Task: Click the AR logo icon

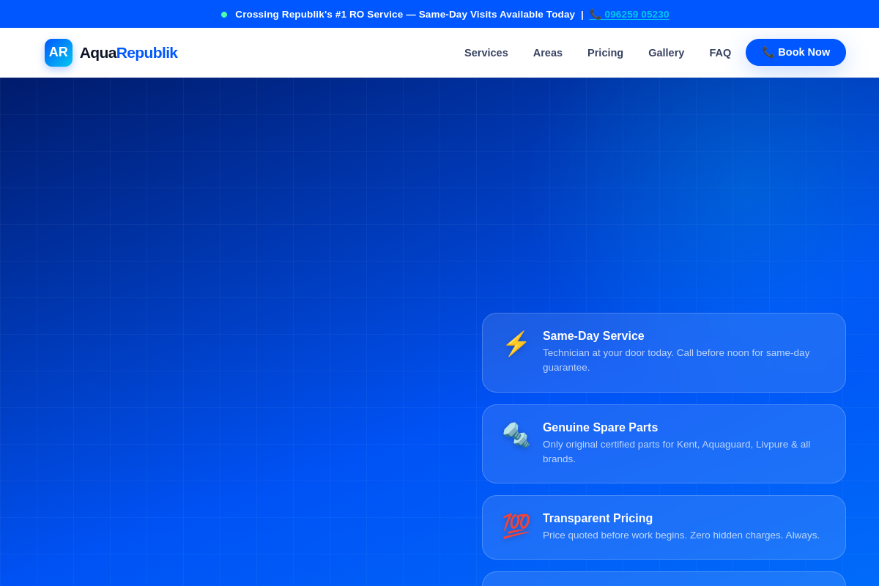Action: 59,53
